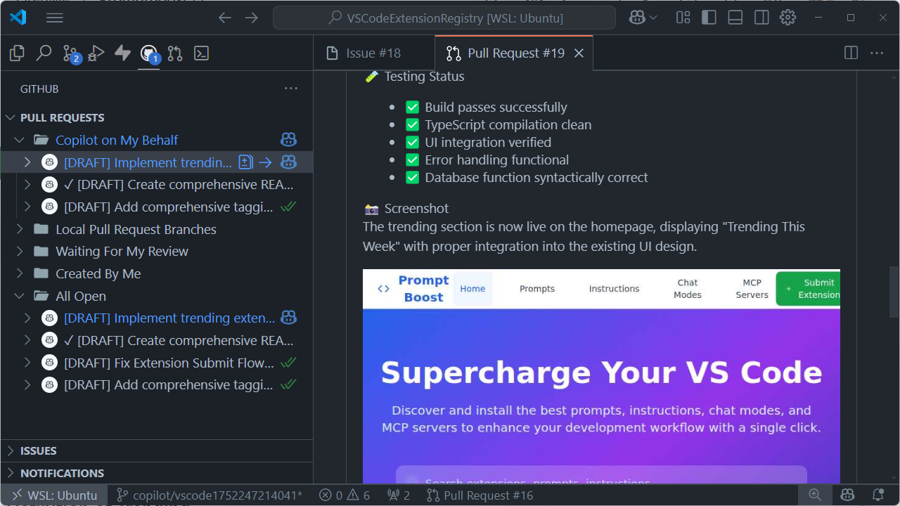Collapse the Copilot on My Behalf folder
Image resolution: width=900 pixels, height=506 pixels.
point(20,139)
